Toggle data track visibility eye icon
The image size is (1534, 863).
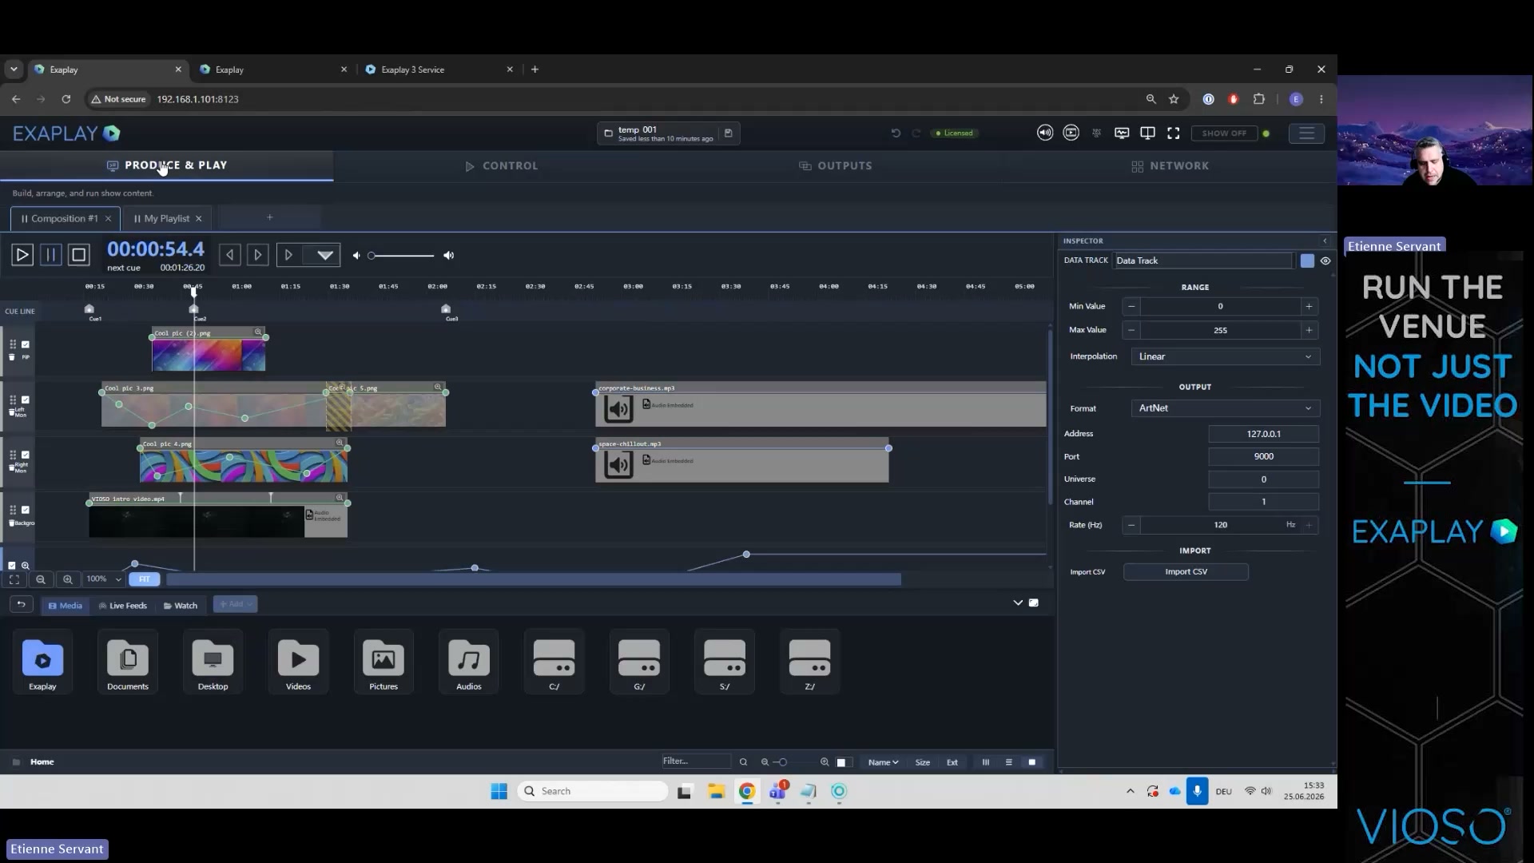tap(1325, 261)
